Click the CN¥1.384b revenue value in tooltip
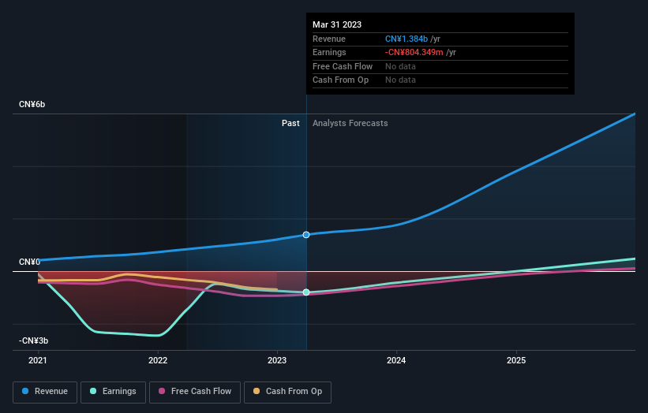 (x=406, y=39)
